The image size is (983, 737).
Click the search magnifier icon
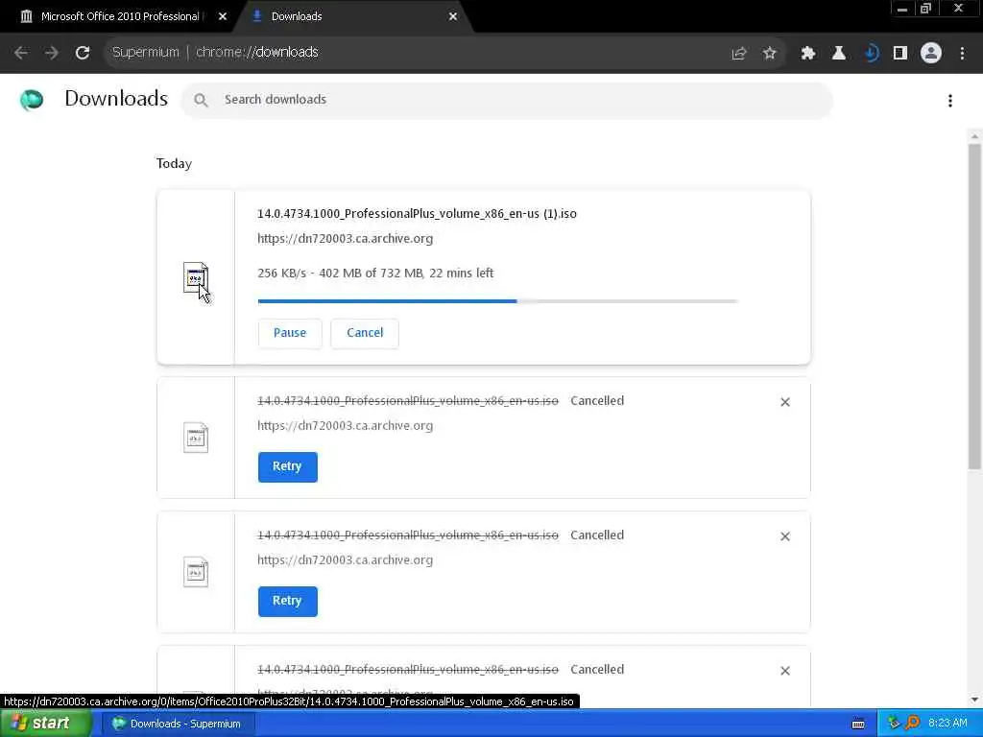tap(201, 100)
